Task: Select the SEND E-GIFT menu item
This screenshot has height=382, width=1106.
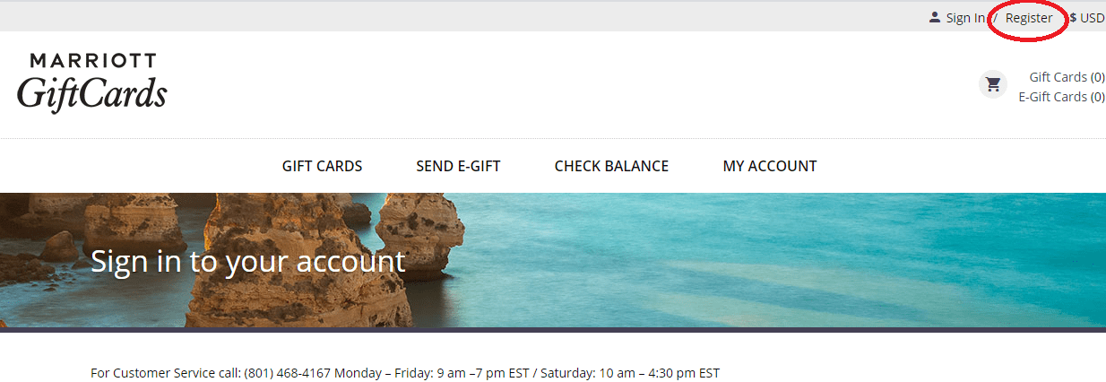Action: pyautogui.click(x=458, y=166)
